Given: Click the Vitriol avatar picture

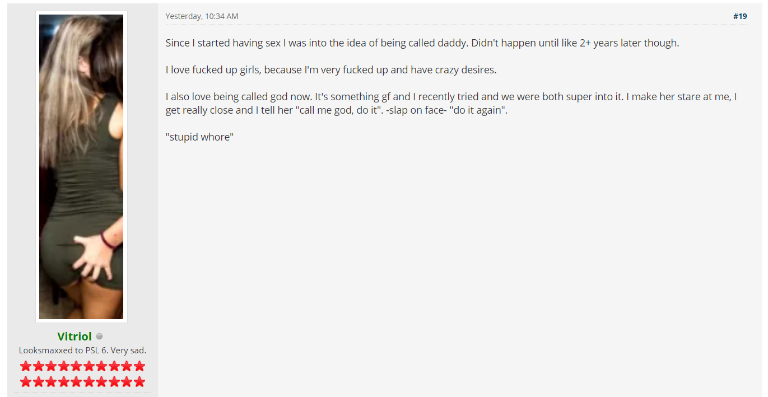Looking at the screenshot, I should [x=81, y=167].
